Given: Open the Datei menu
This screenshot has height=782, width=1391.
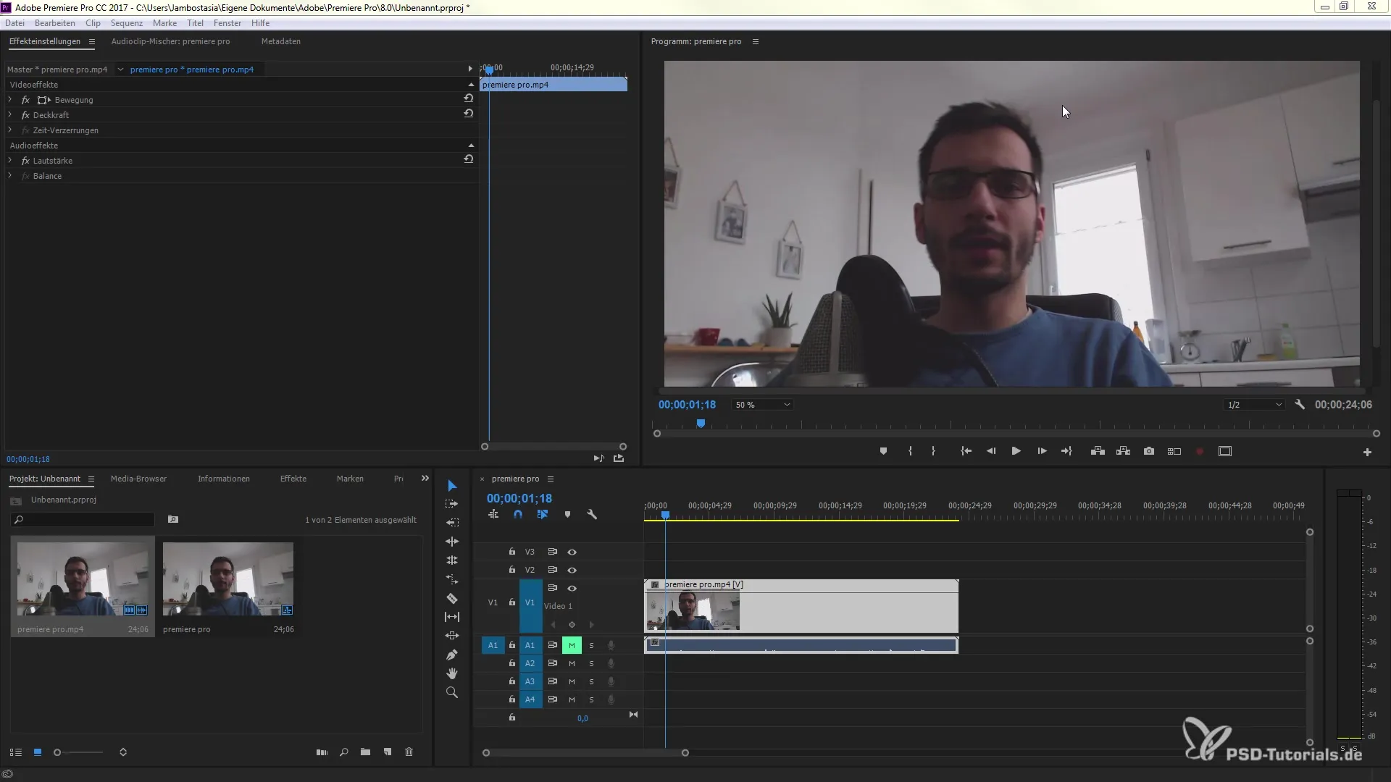Looking at the screenshot, I should coord(15,23).
